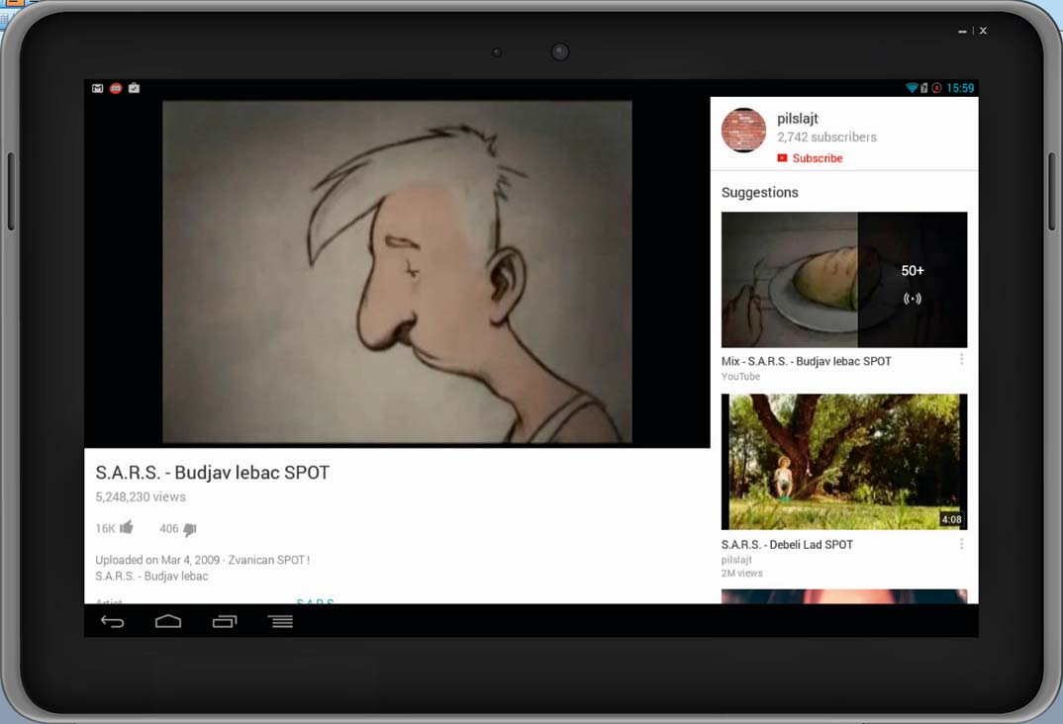Open the S.A.R.S. - Debeli Lad SPOT title
Image resolution: width=1063 pixels, height=724 pixels.
[787, 545]
